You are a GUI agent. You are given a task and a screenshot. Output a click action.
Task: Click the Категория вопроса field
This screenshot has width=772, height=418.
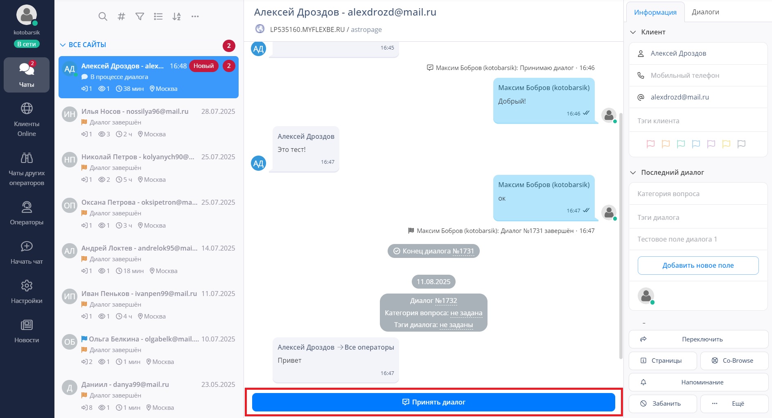(x=698, y=194)
